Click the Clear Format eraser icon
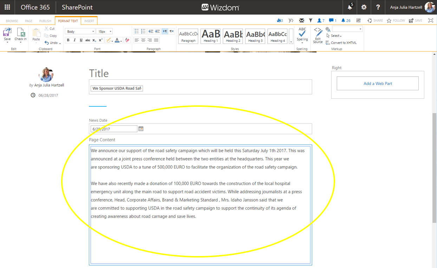 127,40
